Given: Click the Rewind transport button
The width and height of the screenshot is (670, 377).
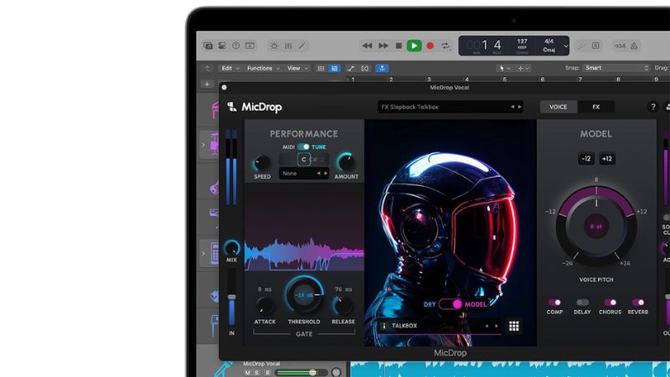Looking at the screenshot, I should (x=367, y=45).
